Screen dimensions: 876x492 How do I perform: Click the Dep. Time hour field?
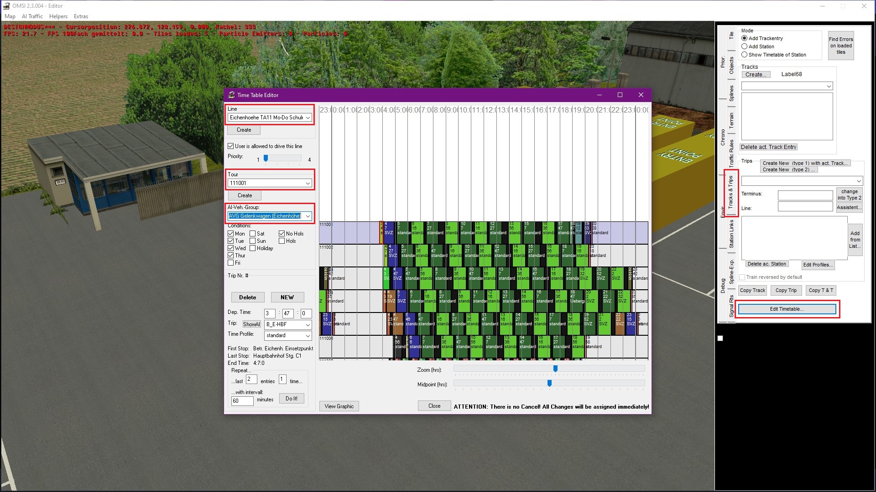269,313
